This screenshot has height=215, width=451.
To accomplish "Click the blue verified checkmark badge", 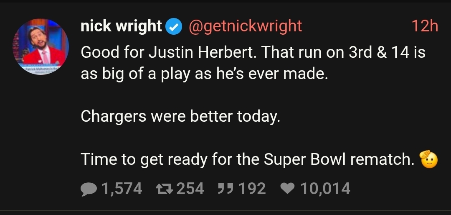I will tap(174, 27).
